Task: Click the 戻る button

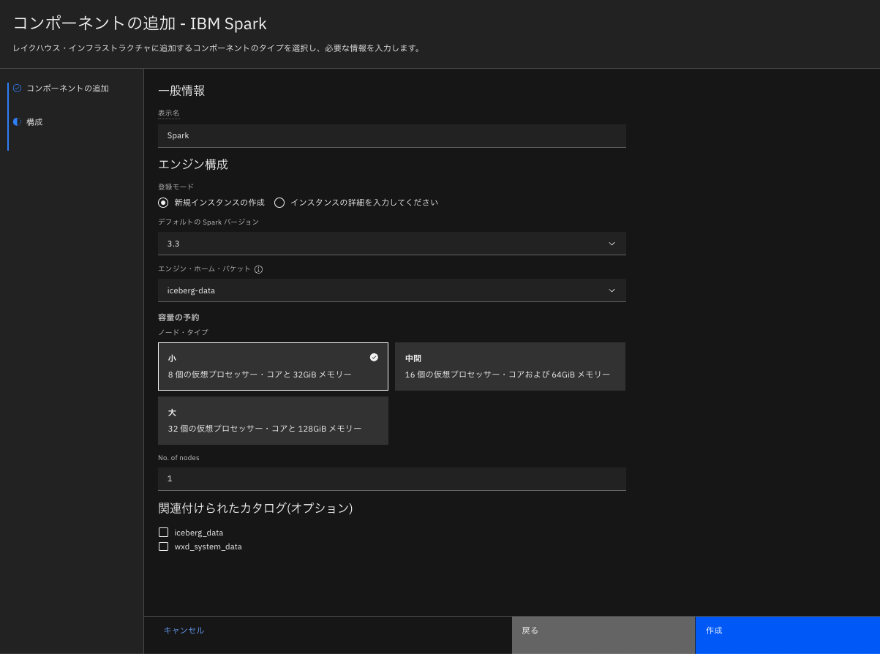Action: [x=603, y=635]
